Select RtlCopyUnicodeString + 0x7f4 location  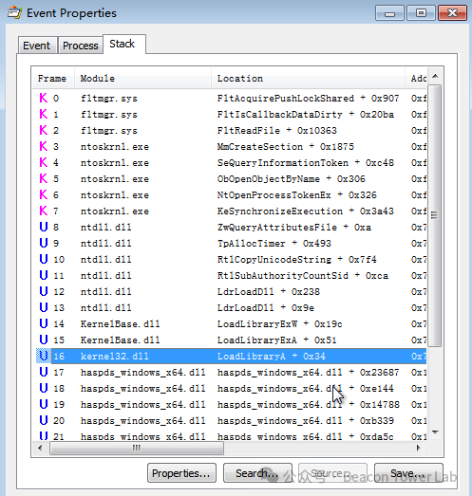[x=297, y=260]
